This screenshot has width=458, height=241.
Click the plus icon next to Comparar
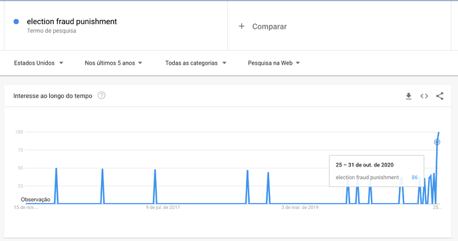tap(241, 27)
